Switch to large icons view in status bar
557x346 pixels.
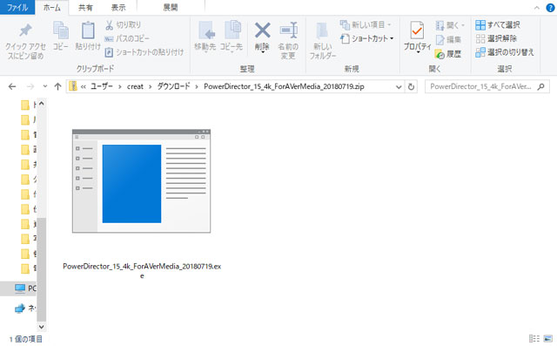point(547,338)
